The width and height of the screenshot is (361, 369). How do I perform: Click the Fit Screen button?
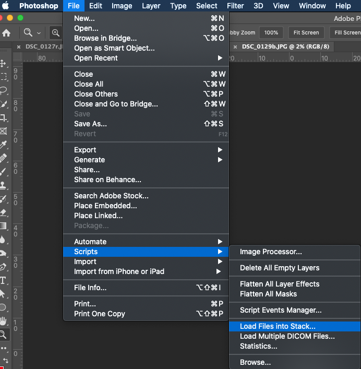coord(306,32)
